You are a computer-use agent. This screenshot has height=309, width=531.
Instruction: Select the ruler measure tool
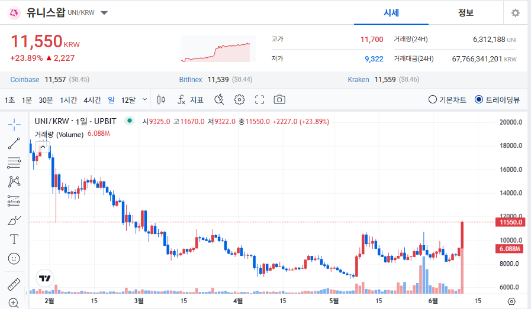point(14,284)
